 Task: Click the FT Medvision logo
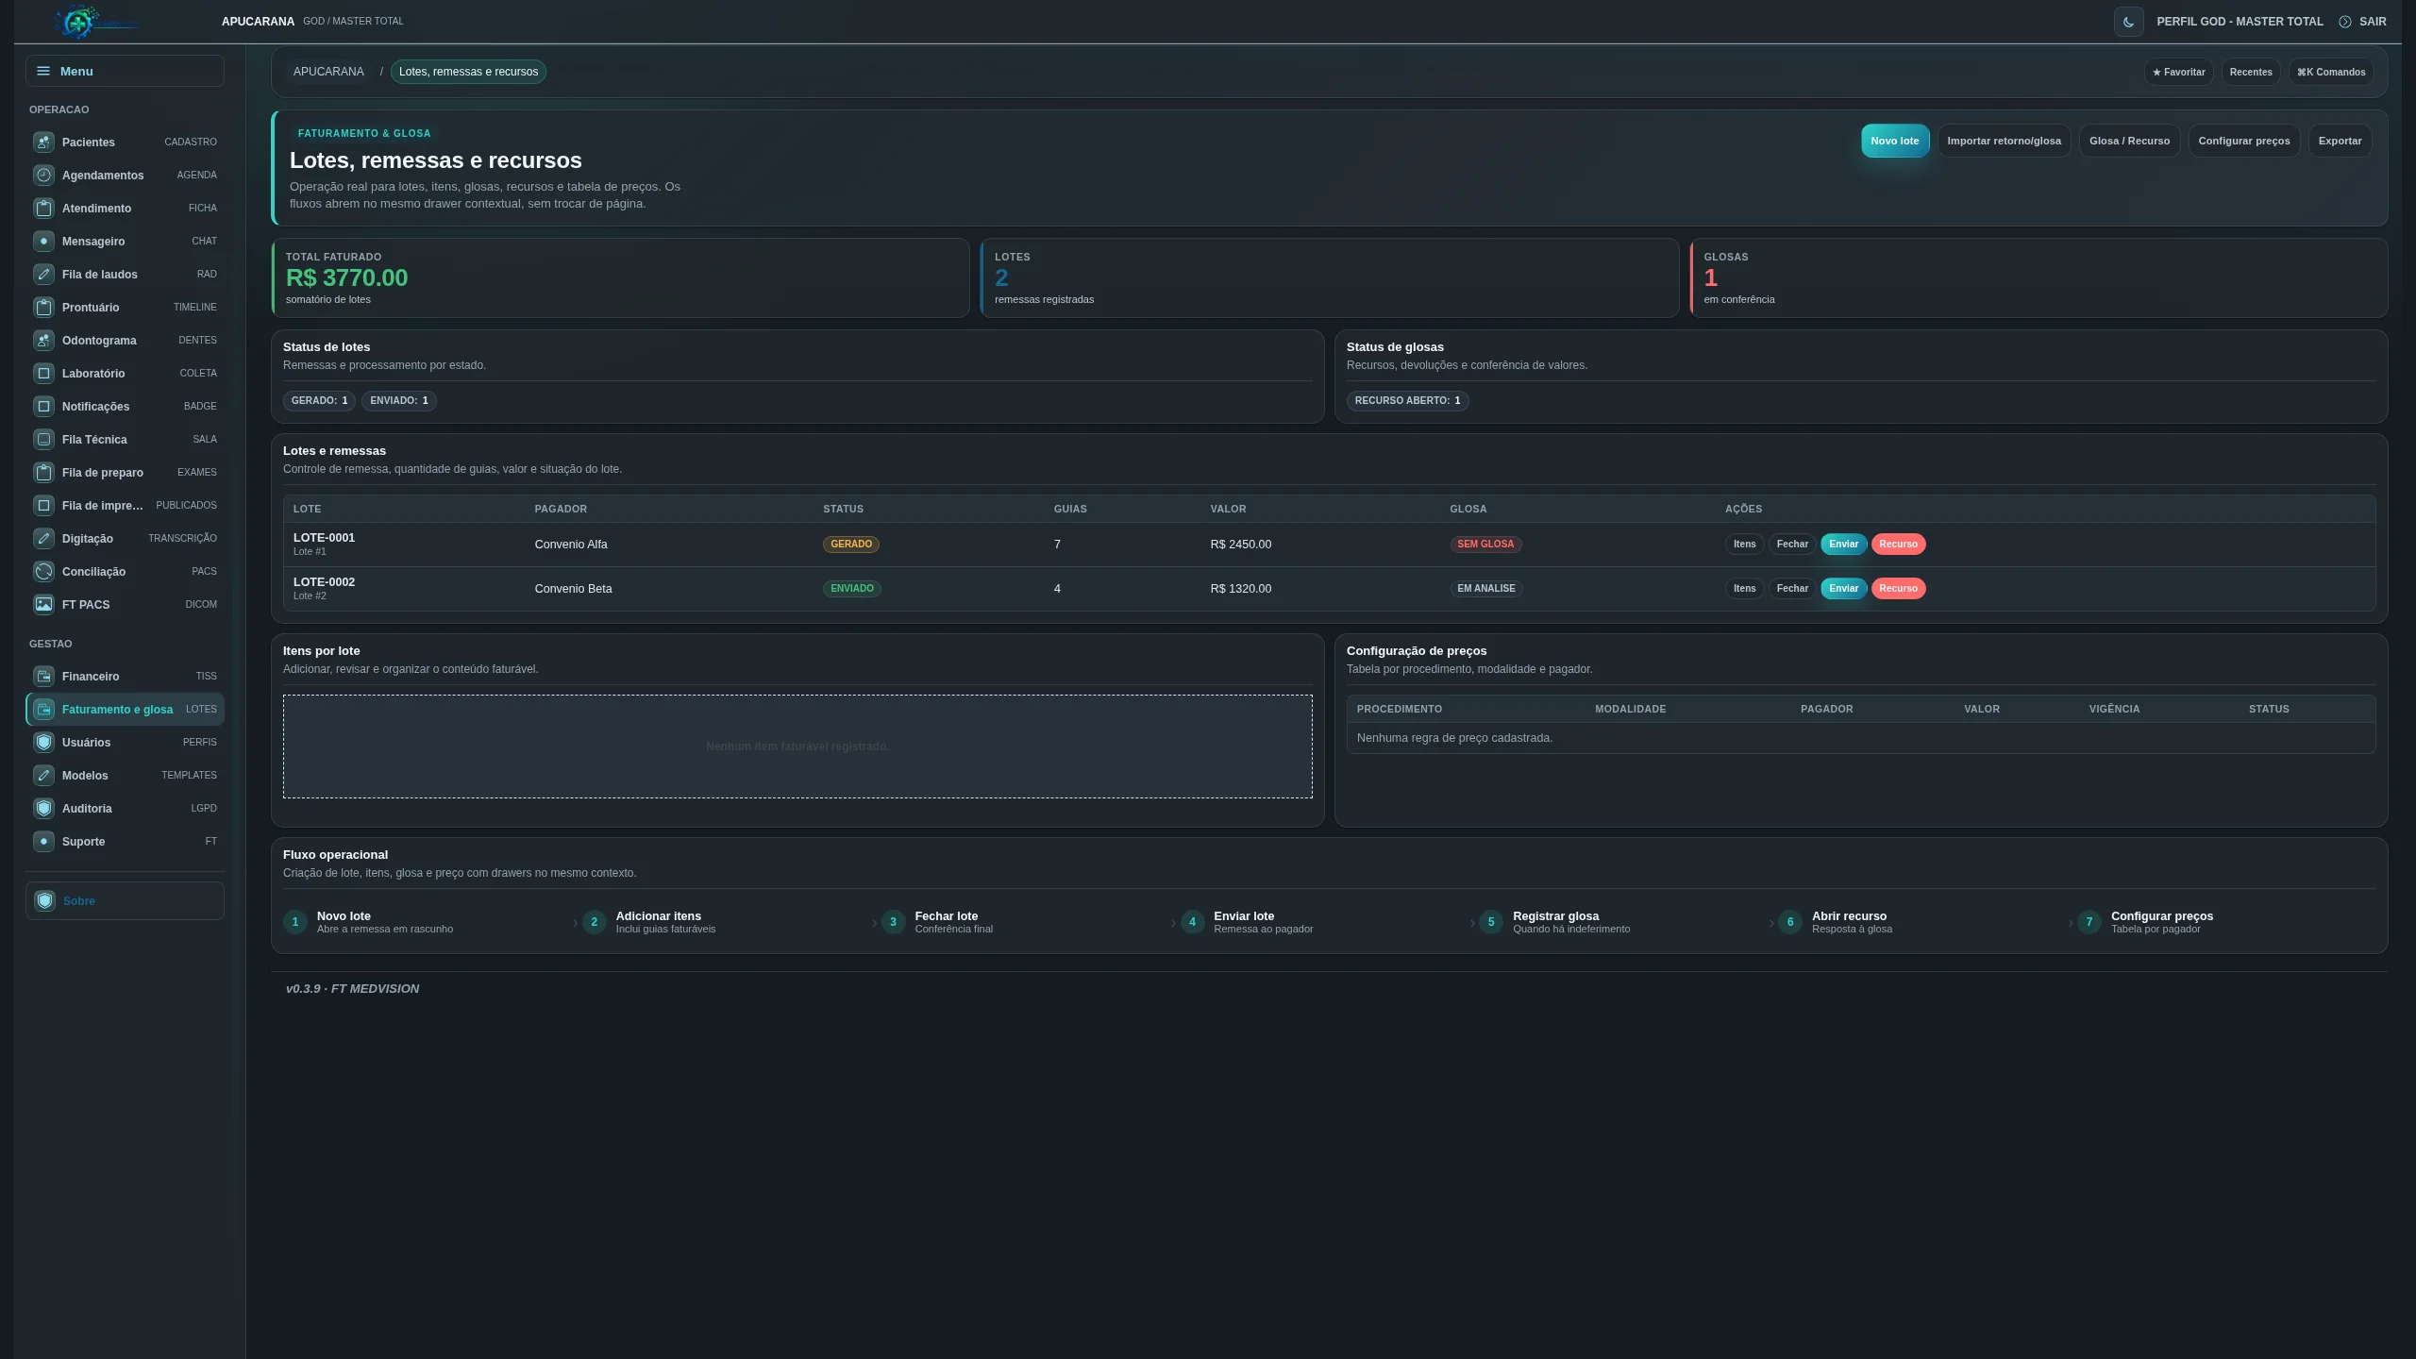pyautogui.click(x=95, y=22)
